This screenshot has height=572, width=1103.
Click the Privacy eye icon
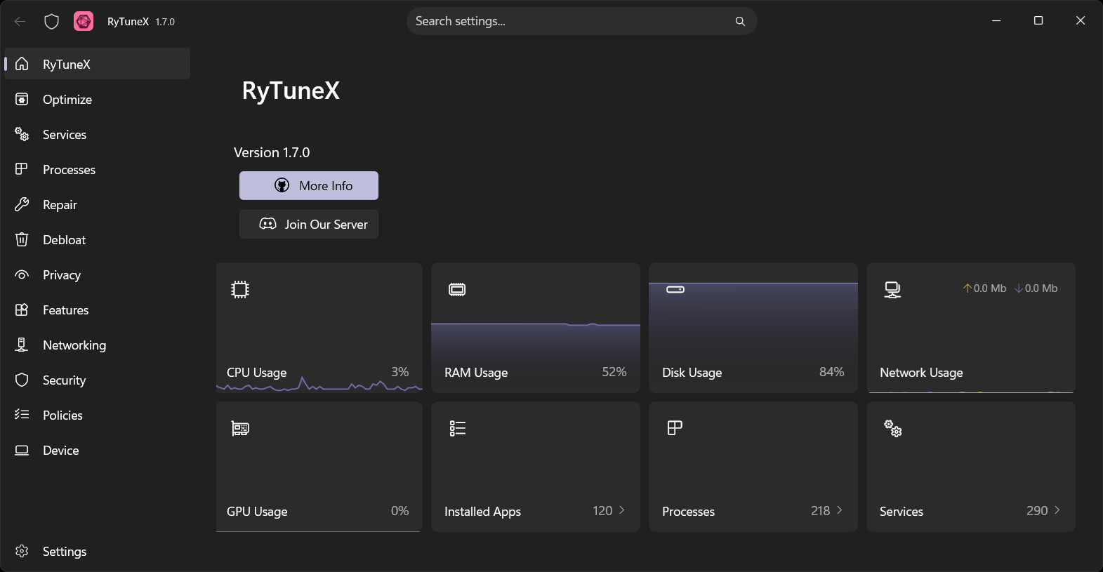pos(22,274)
